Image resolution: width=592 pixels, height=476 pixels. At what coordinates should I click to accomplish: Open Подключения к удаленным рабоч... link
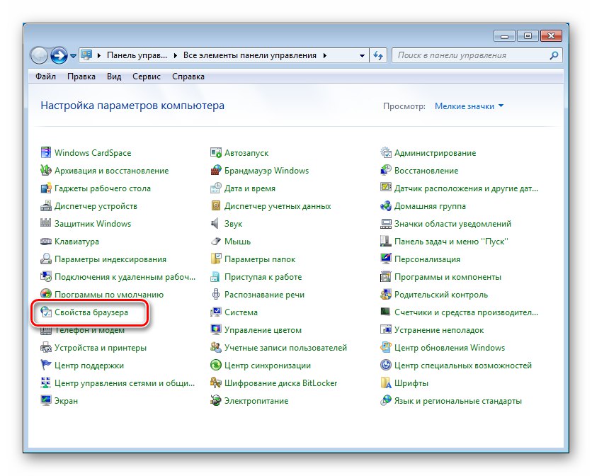125,276
